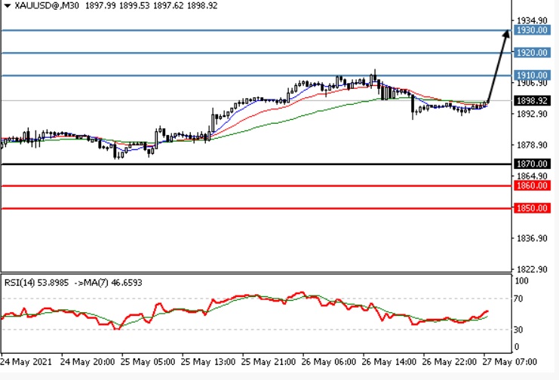Click the RSI 70 level label
This screenshot has height=380, width=559.
pos(518,299)
